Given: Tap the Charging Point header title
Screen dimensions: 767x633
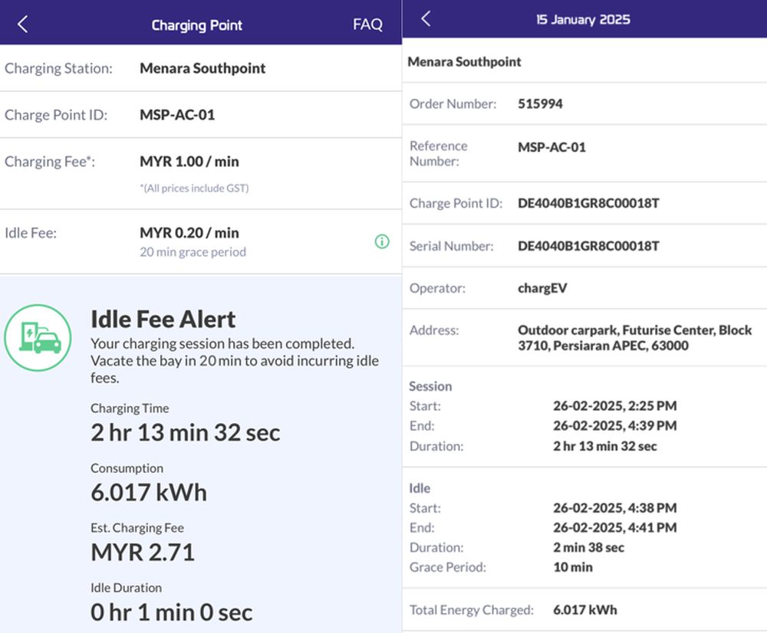Looking at the screenshot, I should coord(196,25).
